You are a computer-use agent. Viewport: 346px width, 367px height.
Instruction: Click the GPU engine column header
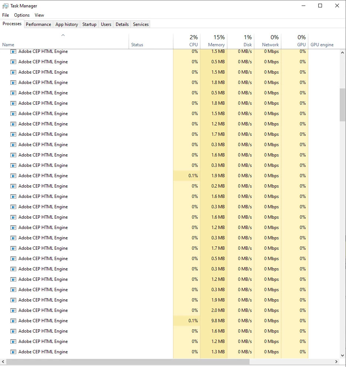(324, 41)
